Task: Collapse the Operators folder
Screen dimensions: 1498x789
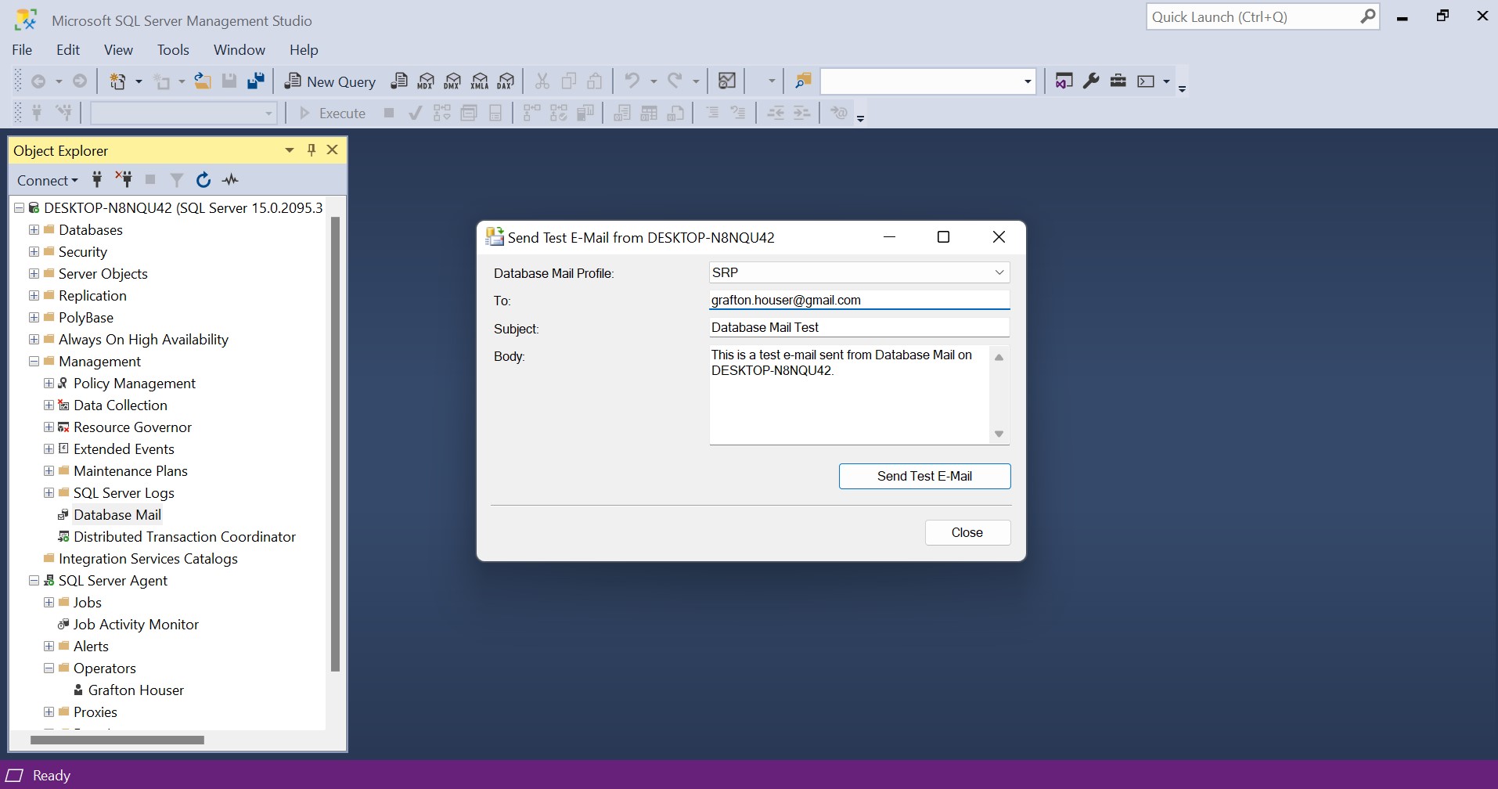Action: (x=49, y=668)
